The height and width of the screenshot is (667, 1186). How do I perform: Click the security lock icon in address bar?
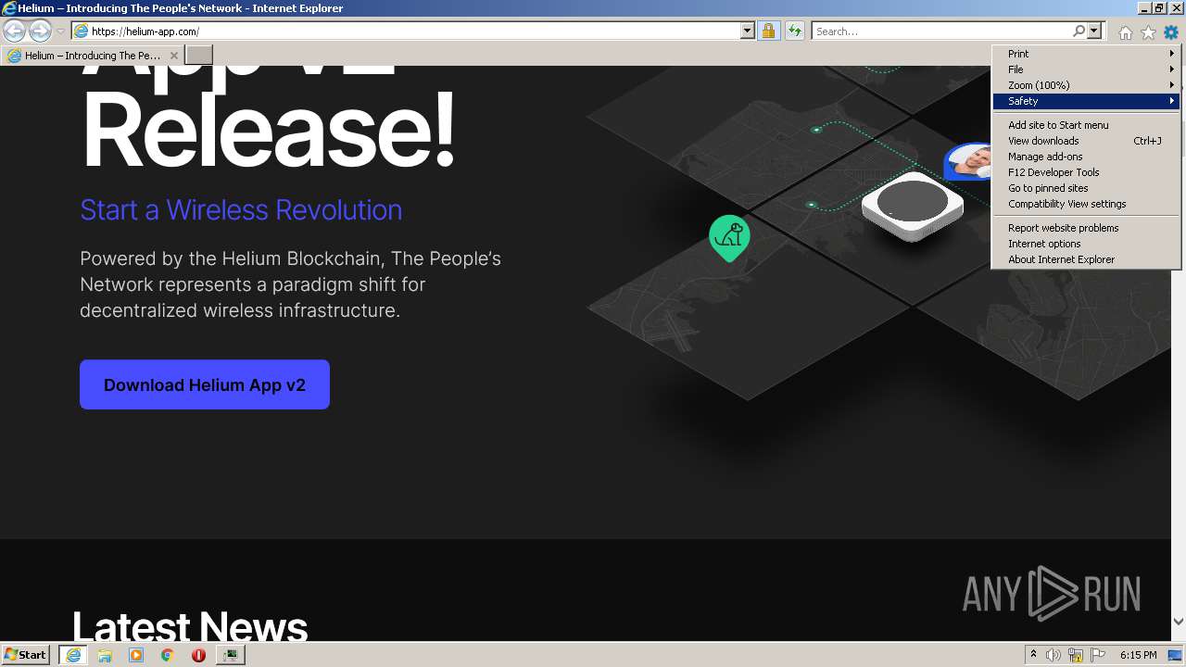(768, 31)
